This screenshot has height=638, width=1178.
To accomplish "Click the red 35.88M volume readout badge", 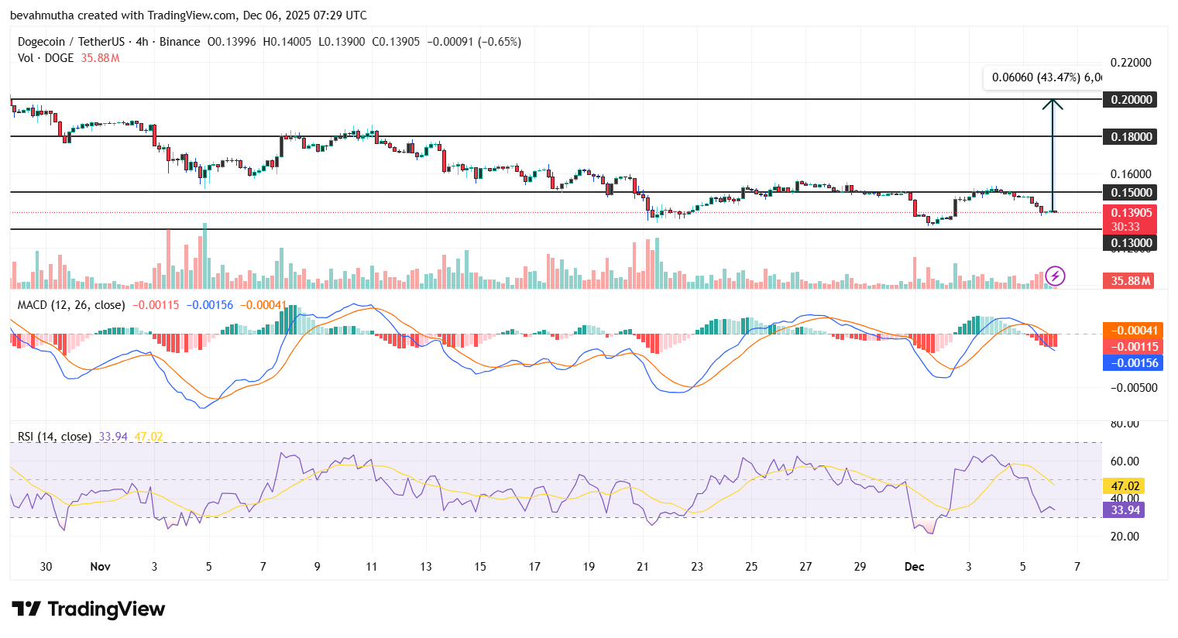I will pos(1128,280).
